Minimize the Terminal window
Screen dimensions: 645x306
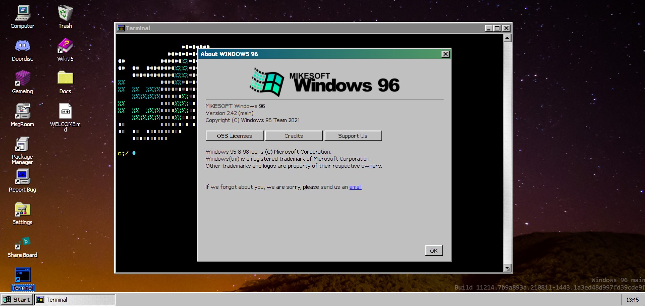click(489, 28)
